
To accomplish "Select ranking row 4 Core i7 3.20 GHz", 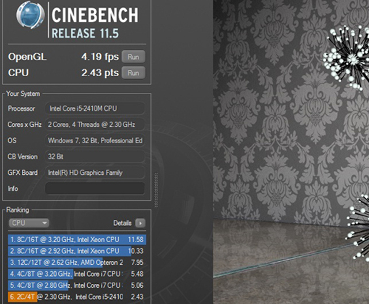I will pyautogui.click(x=77, y=274).
